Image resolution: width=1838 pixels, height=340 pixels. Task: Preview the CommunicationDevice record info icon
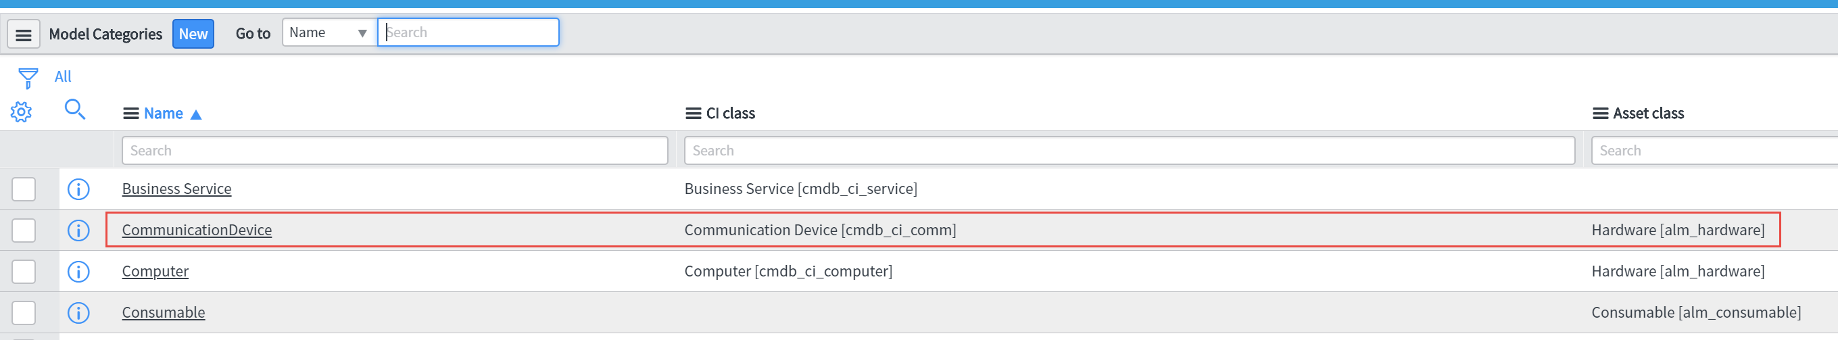click(78, 230)
